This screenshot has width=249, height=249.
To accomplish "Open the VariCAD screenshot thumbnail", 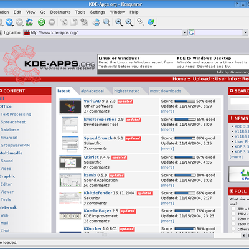I will (x=70, y=106).
